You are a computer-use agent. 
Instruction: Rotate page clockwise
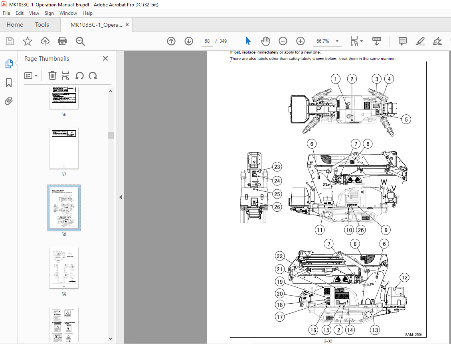point(93,76)
